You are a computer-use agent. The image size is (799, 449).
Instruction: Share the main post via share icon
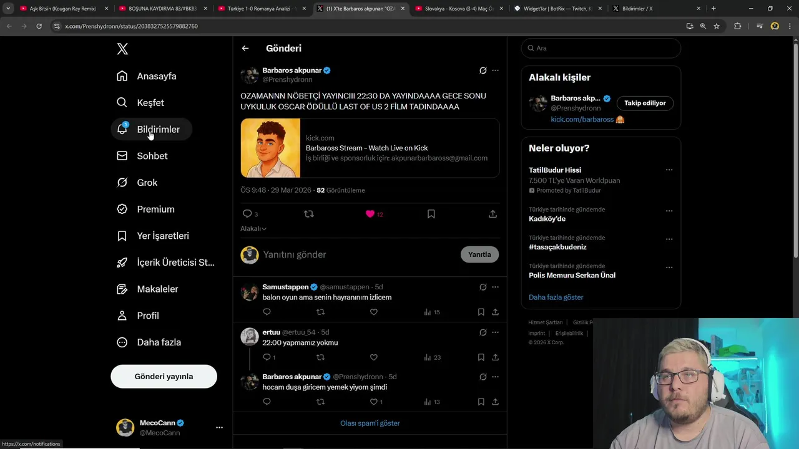(x=493, y=214)
